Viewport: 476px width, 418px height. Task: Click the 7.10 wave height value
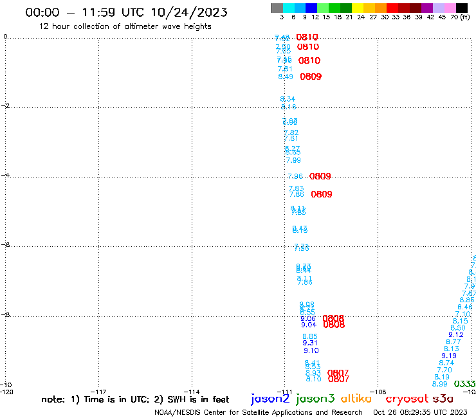point(463,314)
